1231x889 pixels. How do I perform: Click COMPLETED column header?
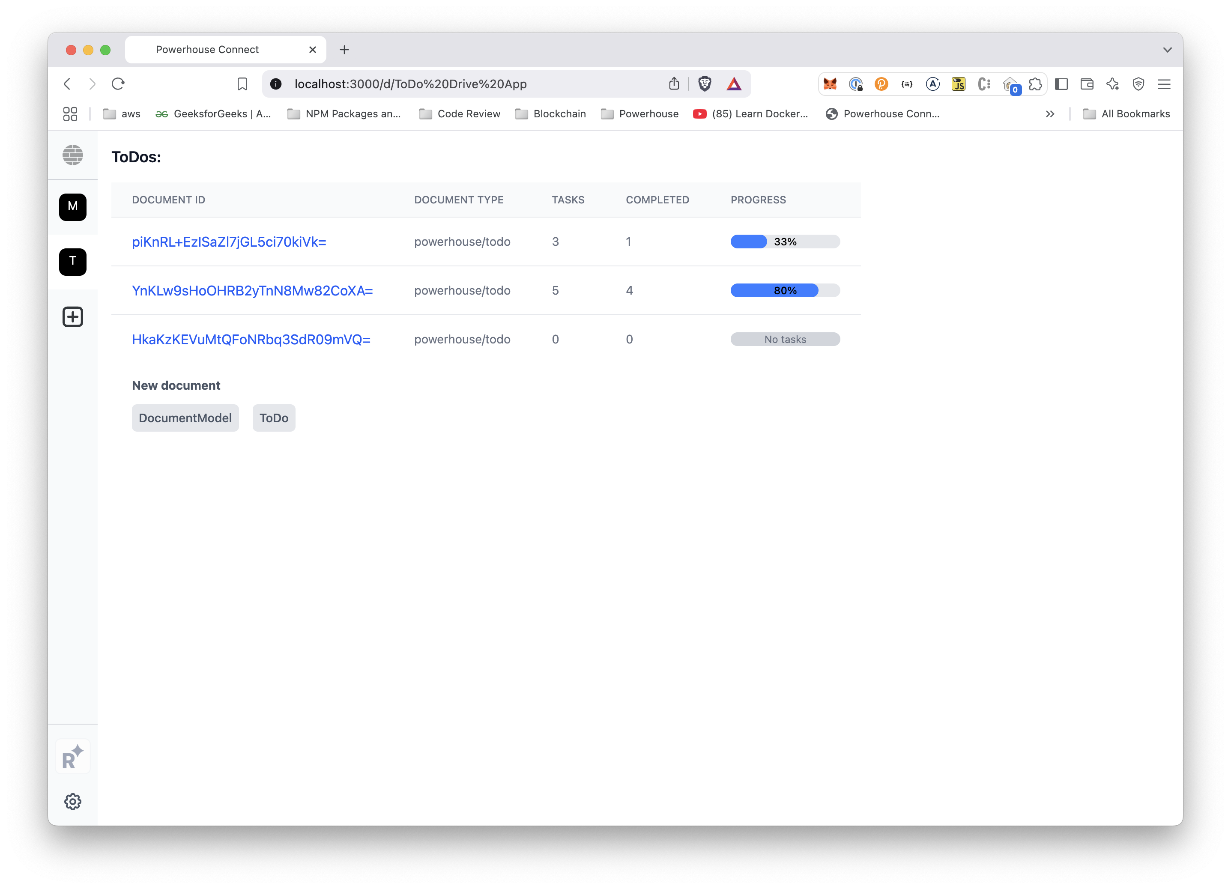[x=657, y=200]
